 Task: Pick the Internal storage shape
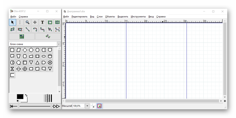(x=25, y=63)
